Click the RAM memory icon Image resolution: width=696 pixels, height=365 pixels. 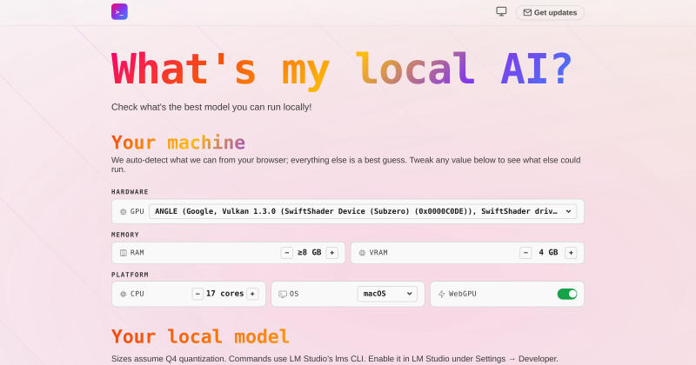(x=124, y=253)
